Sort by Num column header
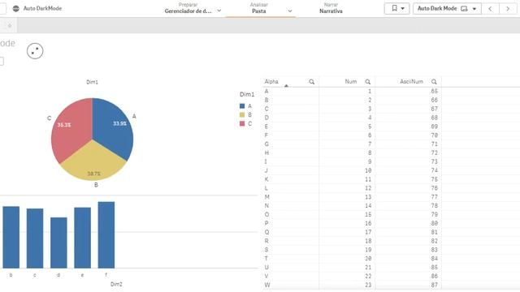 tap(350, 82)
